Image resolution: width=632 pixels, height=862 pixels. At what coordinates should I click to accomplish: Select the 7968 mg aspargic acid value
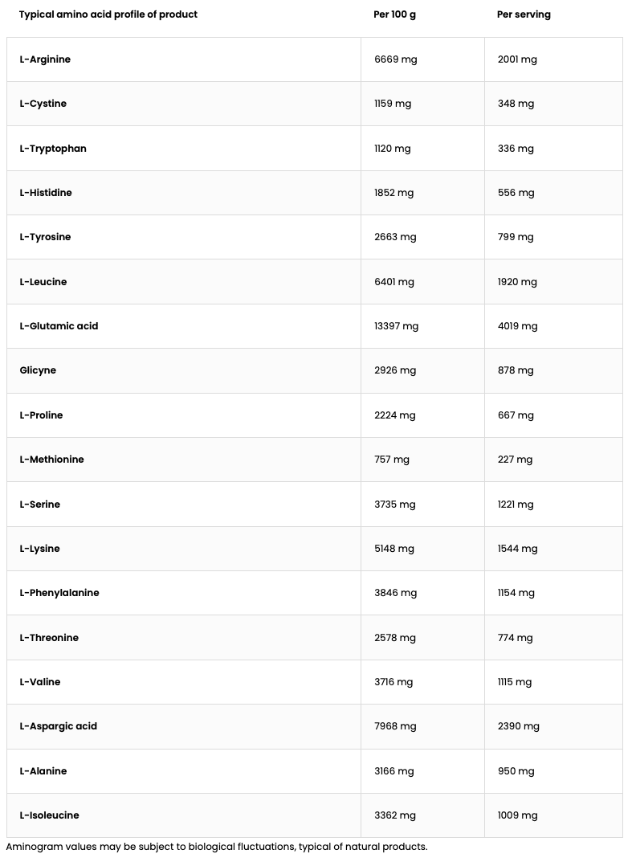395,726
